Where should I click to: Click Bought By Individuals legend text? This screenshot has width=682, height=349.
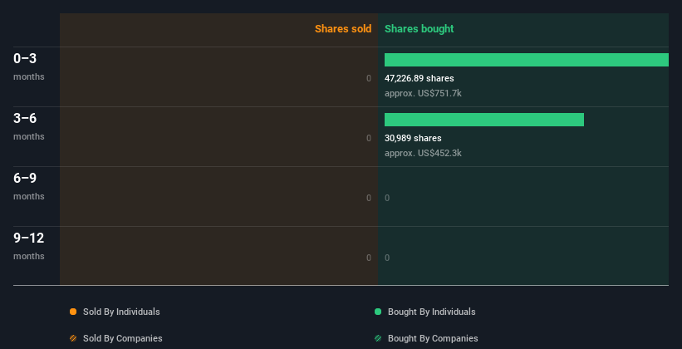point(431,312)
